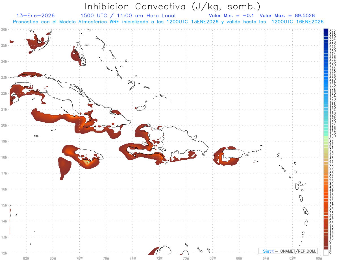The image size is (339, 262).
Task: Click the "66W" longitude label
Action: (239, 258)
